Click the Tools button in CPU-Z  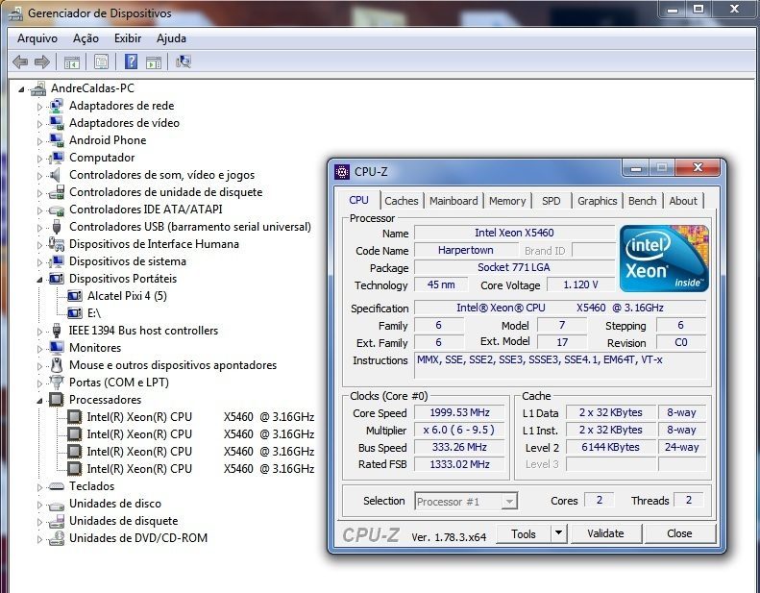[x=524, y=533]
